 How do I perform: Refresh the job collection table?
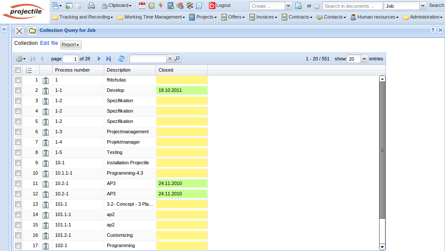click(x=121, y=59)
